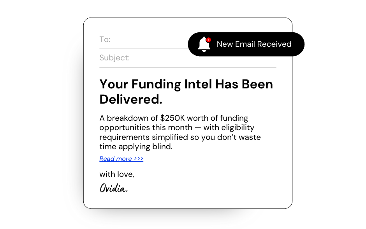The height and width of the screenshot is (229, 366).
Task: Click the word 'Delivered.' in the headline
Action: pos(131,99)
